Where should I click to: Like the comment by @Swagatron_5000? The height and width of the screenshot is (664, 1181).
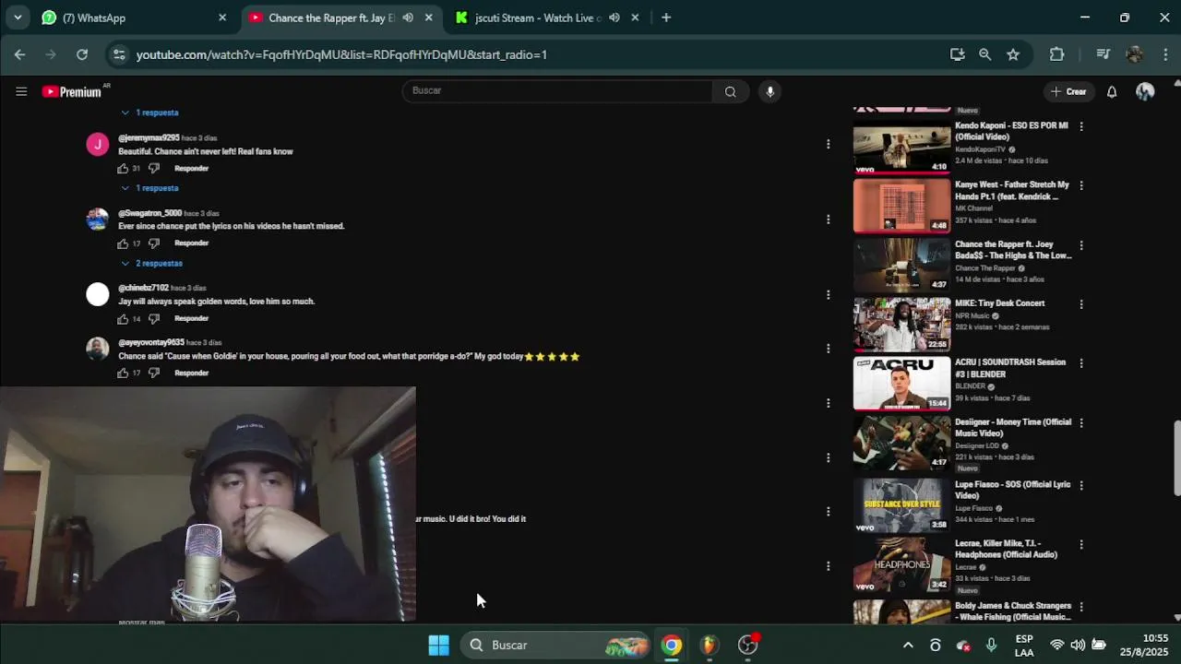pos(123,243)
